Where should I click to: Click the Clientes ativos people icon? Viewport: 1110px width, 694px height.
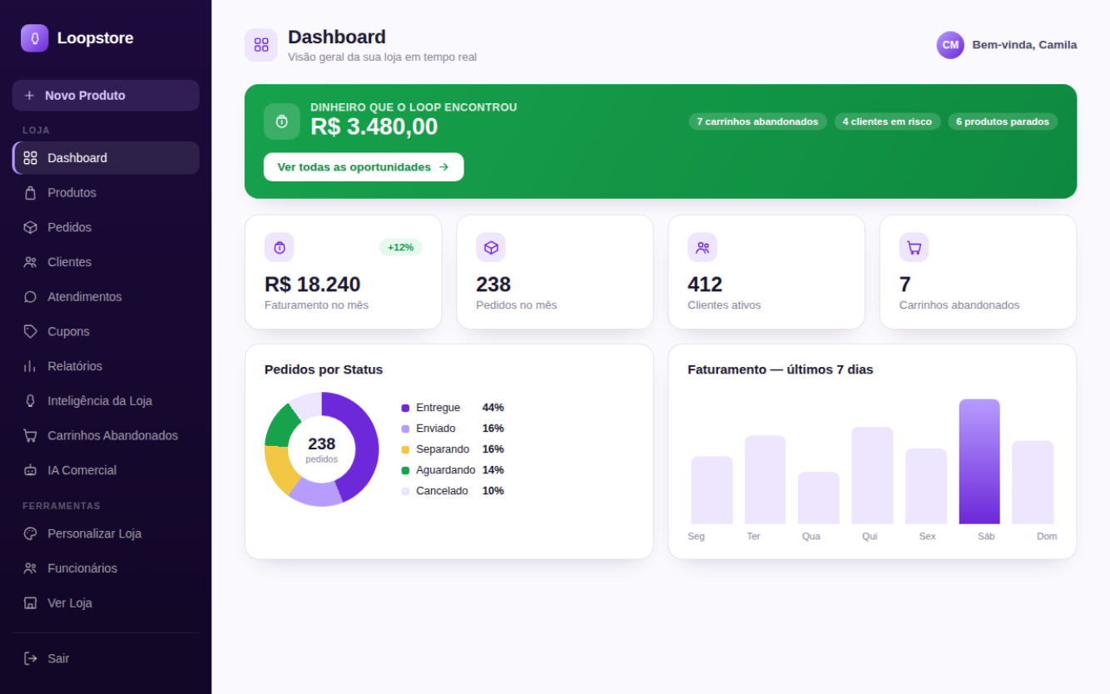[x=702, y=247]
